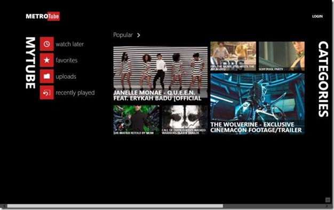The height and width of the screenshot is (210, 334).
Task: Open the watch later clock icon
Action: pyautogui.click(x=46, y=44)
